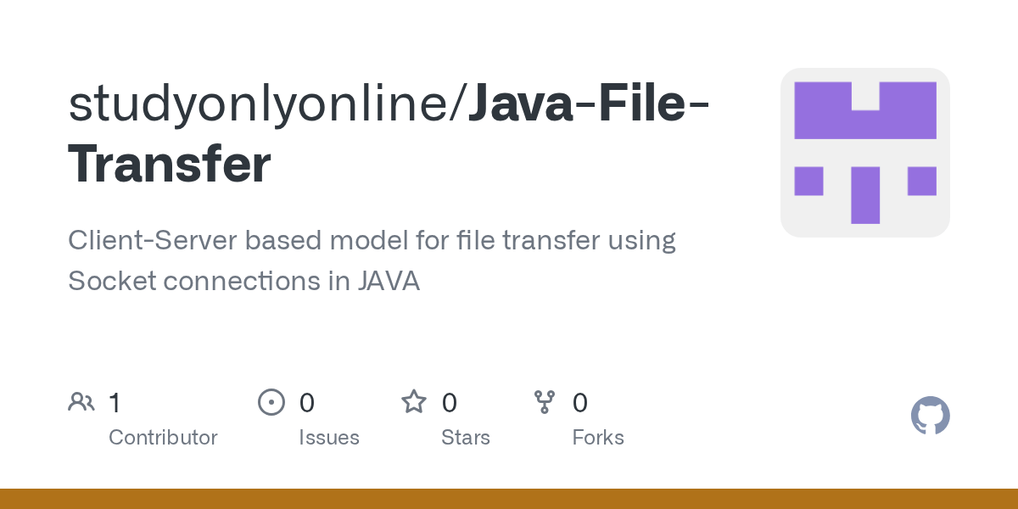Open the Issues label
The image size is (1018, 509).
click(x=329, y=438)
